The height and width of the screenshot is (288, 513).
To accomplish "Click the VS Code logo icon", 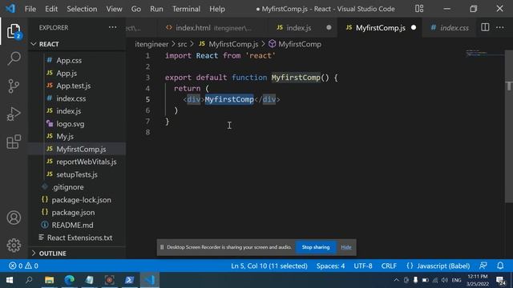I will point(10,9).
